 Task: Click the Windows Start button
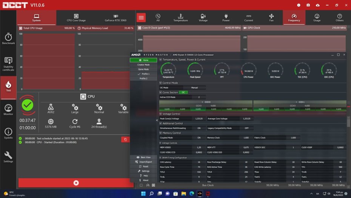pos(143,193)
